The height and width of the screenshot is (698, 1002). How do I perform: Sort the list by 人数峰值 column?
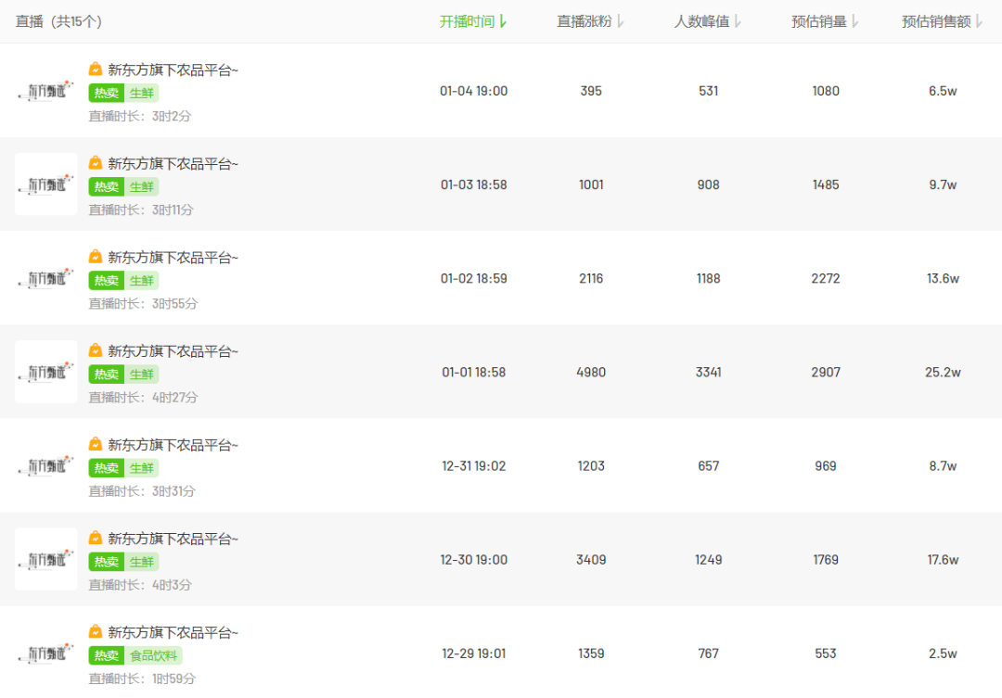(738, 21)
